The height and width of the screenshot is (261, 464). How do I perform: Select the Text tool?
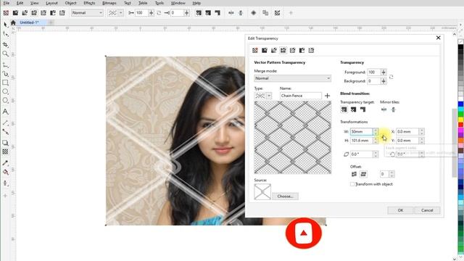coord(5,112)
